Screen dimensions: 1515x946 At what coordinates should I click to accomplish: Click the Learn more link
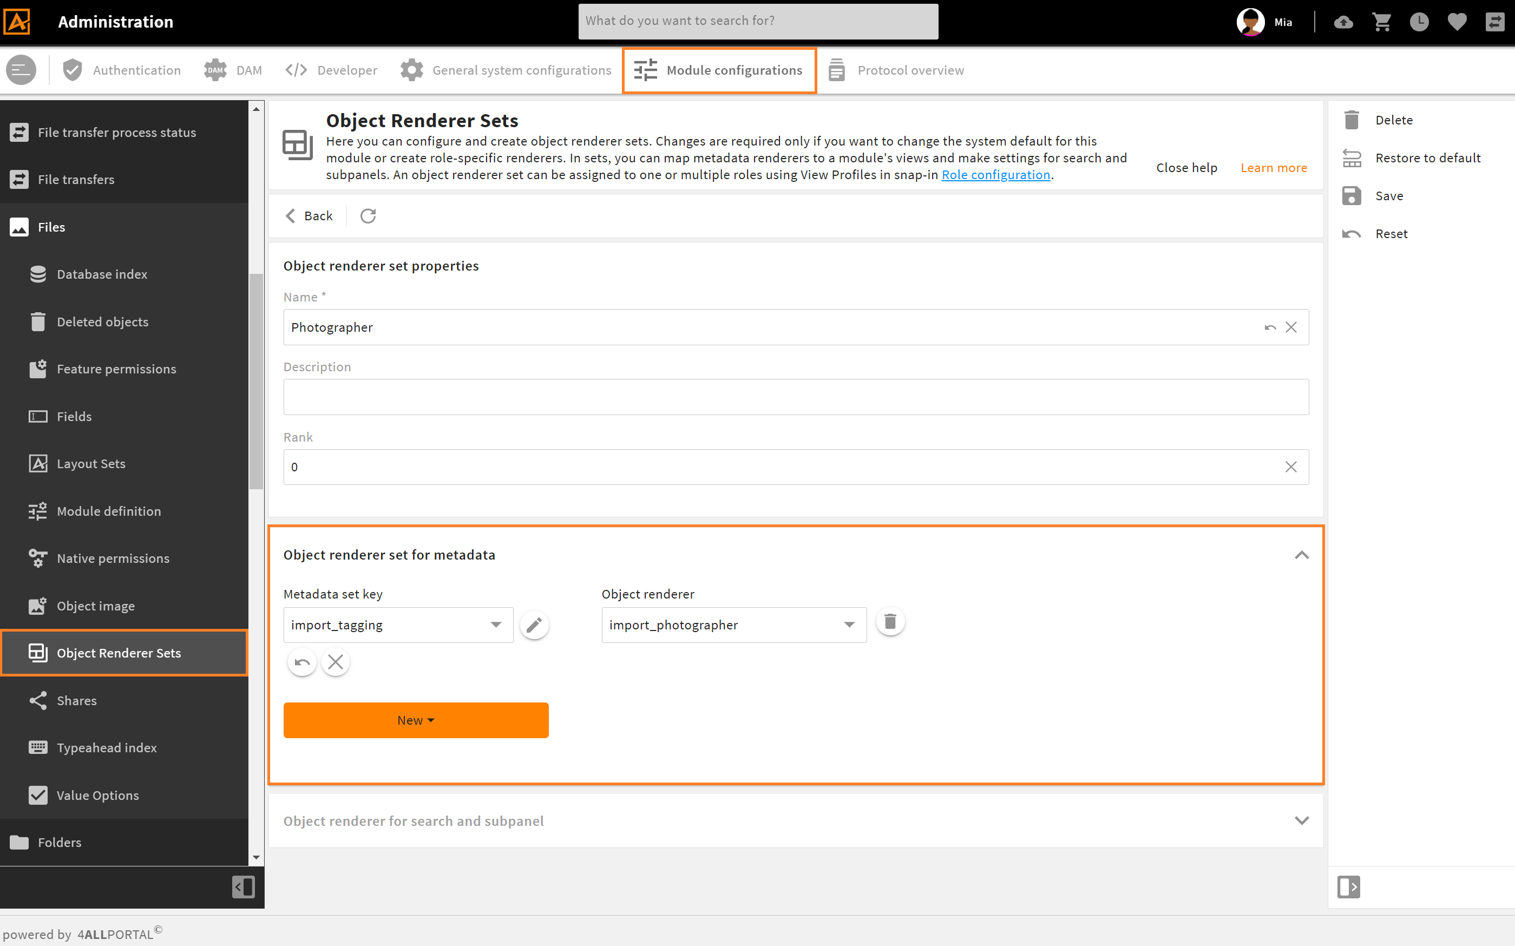pos(1274,168)
